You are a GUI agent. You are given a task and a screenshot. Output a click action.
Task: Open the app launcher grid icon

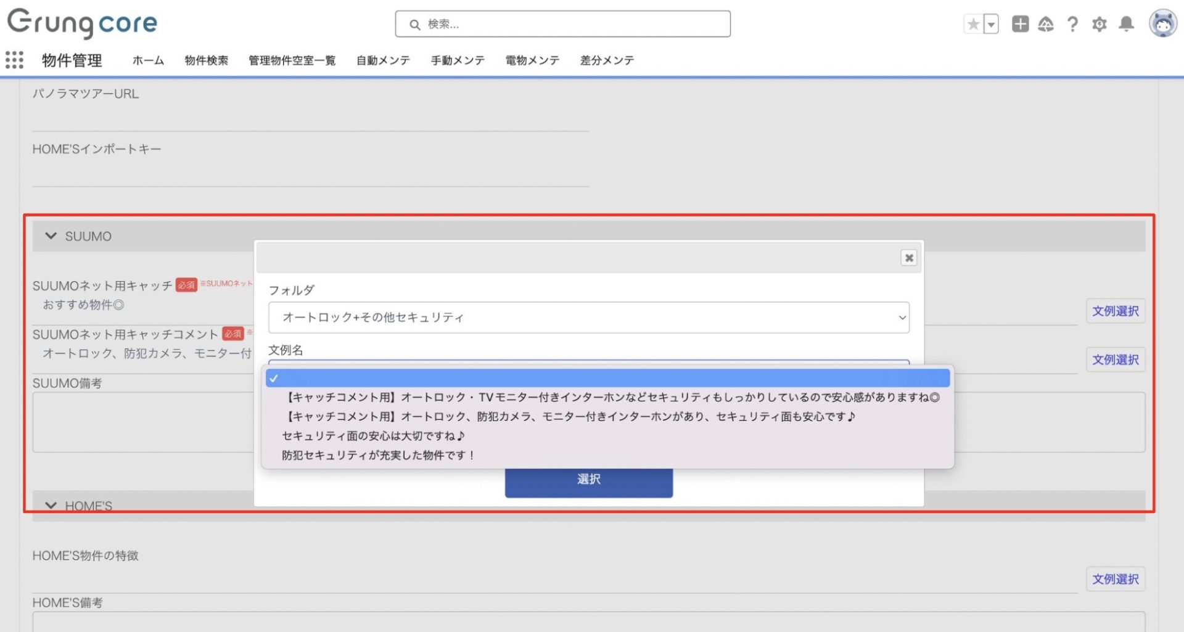(x=14, y=60)
